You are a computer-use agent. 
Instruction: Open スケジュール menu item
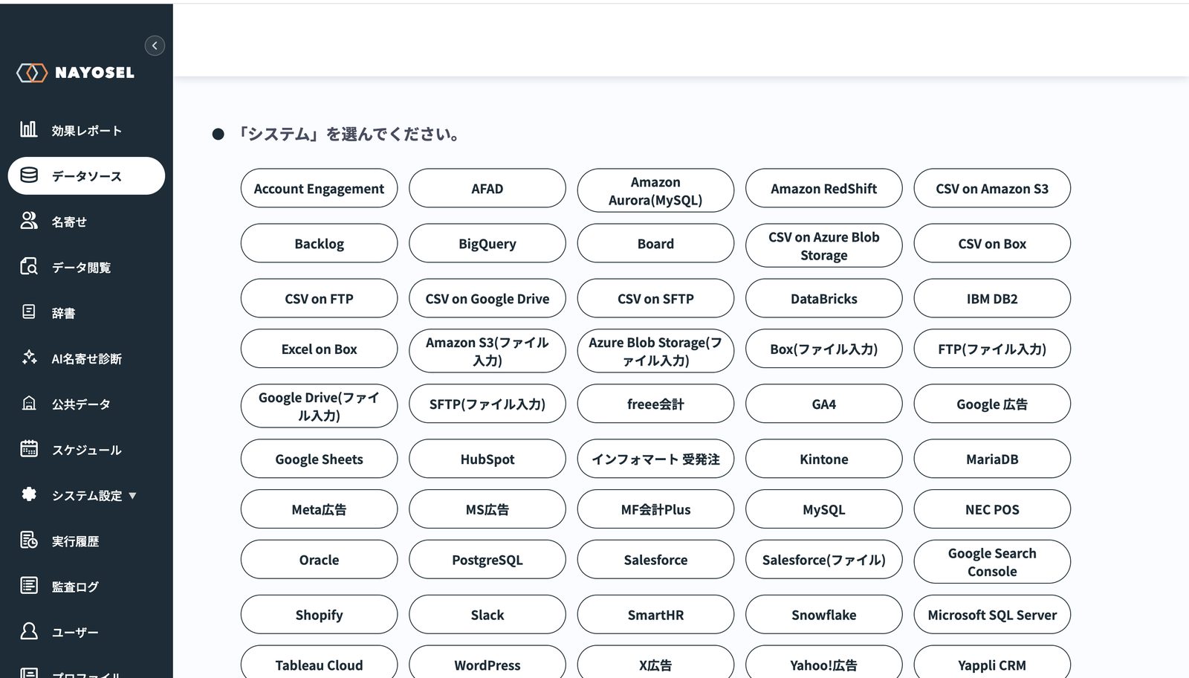click(x=86, y=450)
